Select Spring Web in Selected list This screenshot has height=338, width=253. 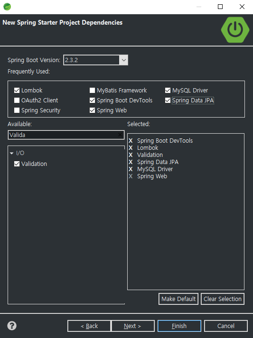click(x=152, y=176)
